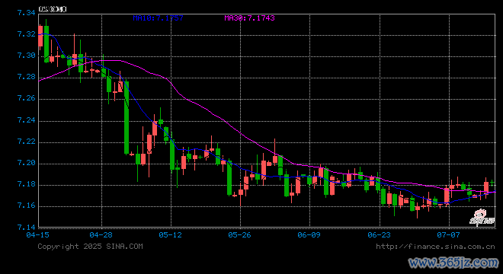Click the MA30:7.1743 indicator label
This screenshot has width=503, height=274.
click(249, 18)
